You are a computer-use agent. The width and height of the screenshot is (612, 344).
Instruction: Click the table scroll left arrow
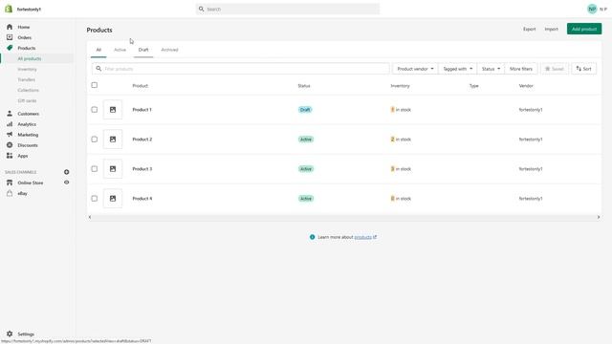click(x=90, y=217)
